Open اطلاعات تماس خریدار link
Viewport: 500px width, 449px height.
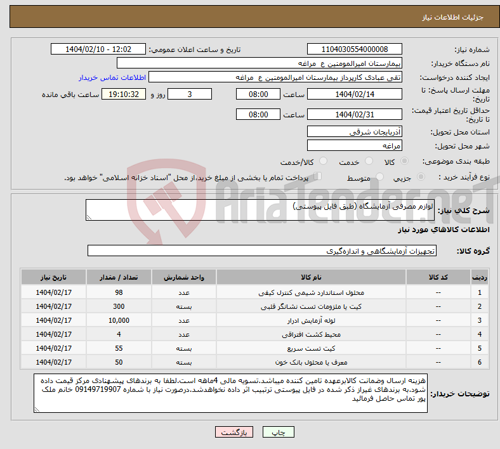coord(112,77)
